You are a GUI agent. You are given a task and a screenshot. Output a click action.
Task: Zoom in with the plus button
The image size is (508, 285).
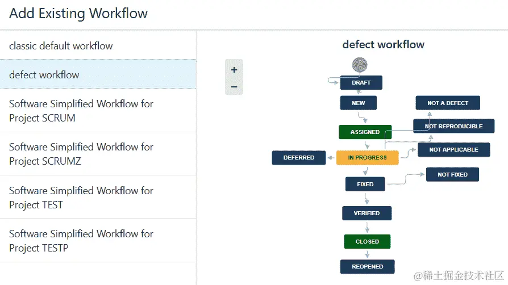coord(234,70)
